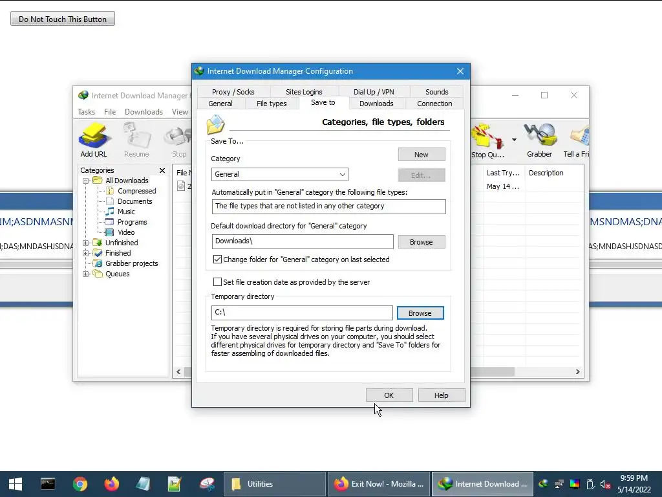The height and width of the screenshot is (497, 662).
Task: Click the Last Try column header
Action: tap(503, 173)
